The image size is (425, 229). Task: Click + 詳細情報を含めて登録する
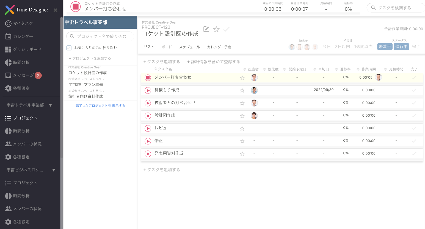[x=214, y=62]
